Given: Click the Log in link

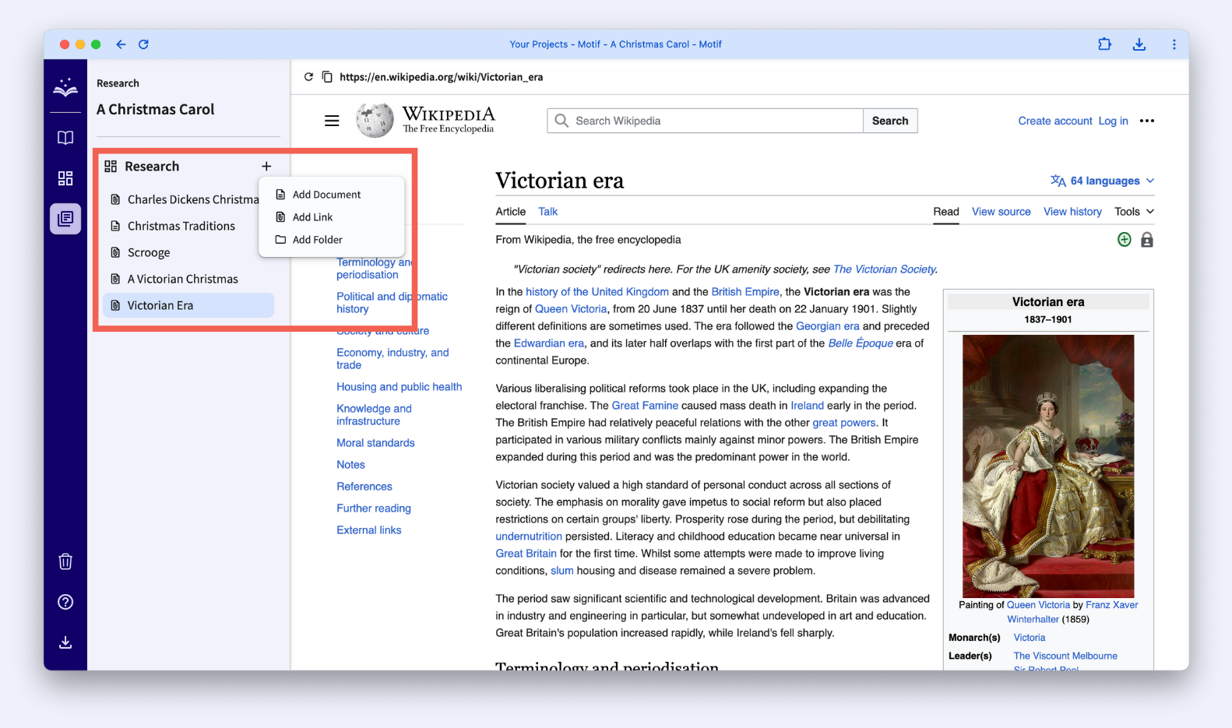Looking at the screenshot, I should [x=1114, y=121].
